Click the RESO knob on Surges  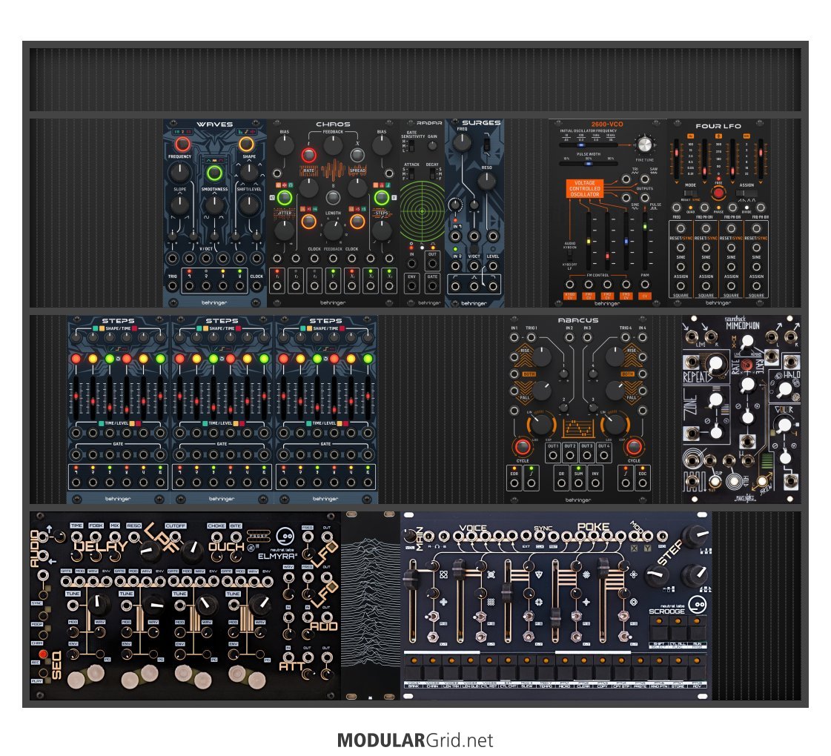(x=486, y=181)
